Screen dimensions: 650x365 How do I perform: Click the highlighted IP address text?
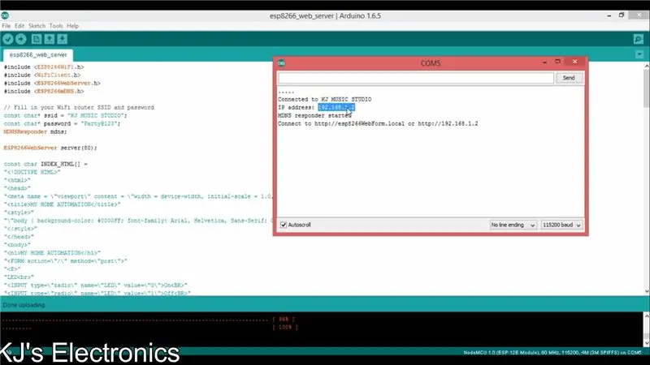click(x=336, y=108)
